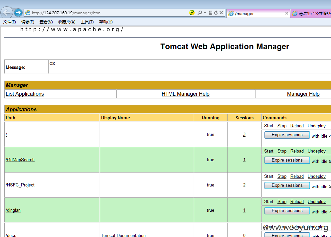Expire sessions for /dingfan

tap(287, 211)
